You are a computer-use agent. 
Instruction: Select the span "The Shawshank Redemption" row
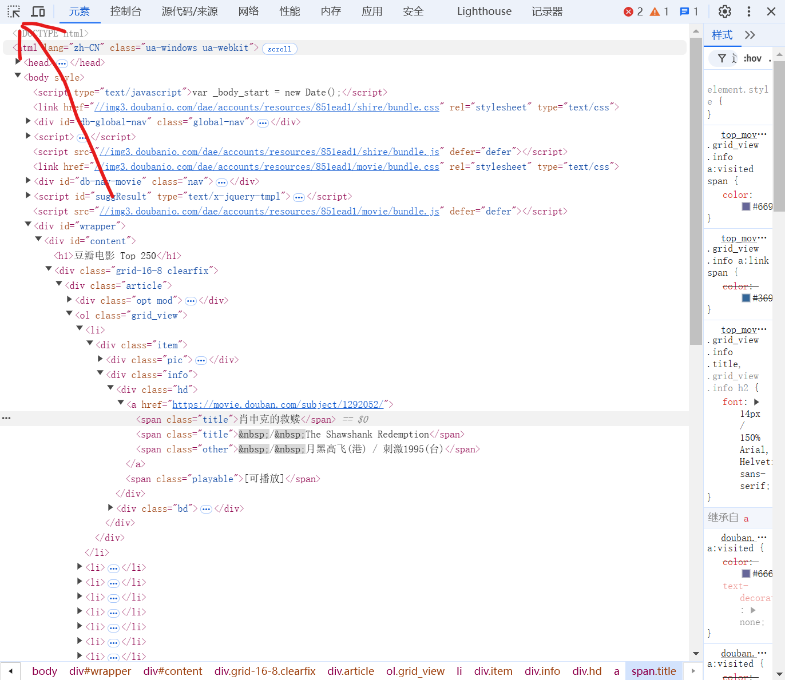(343, 435)
